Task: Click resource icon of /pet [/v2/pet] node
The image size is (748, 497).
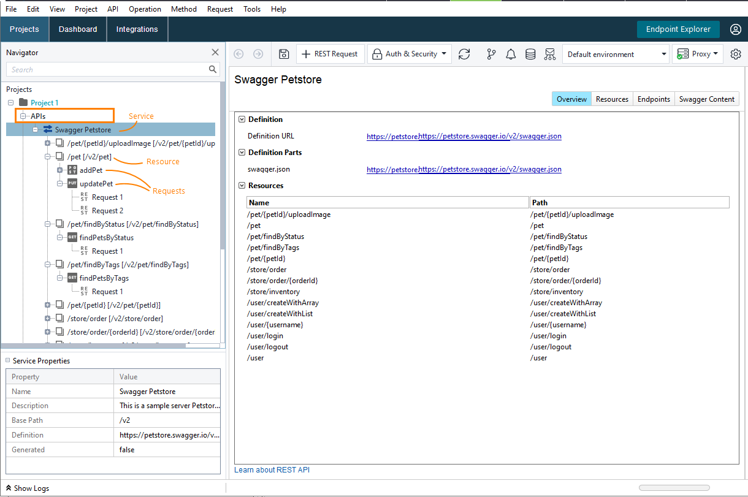Action: [59, 156]
